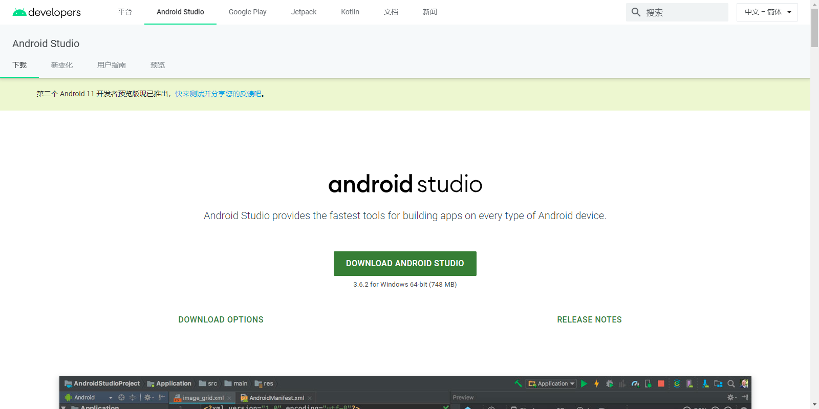
Task: Open the RELEASE NOTES link
Action: coord(589,319)
